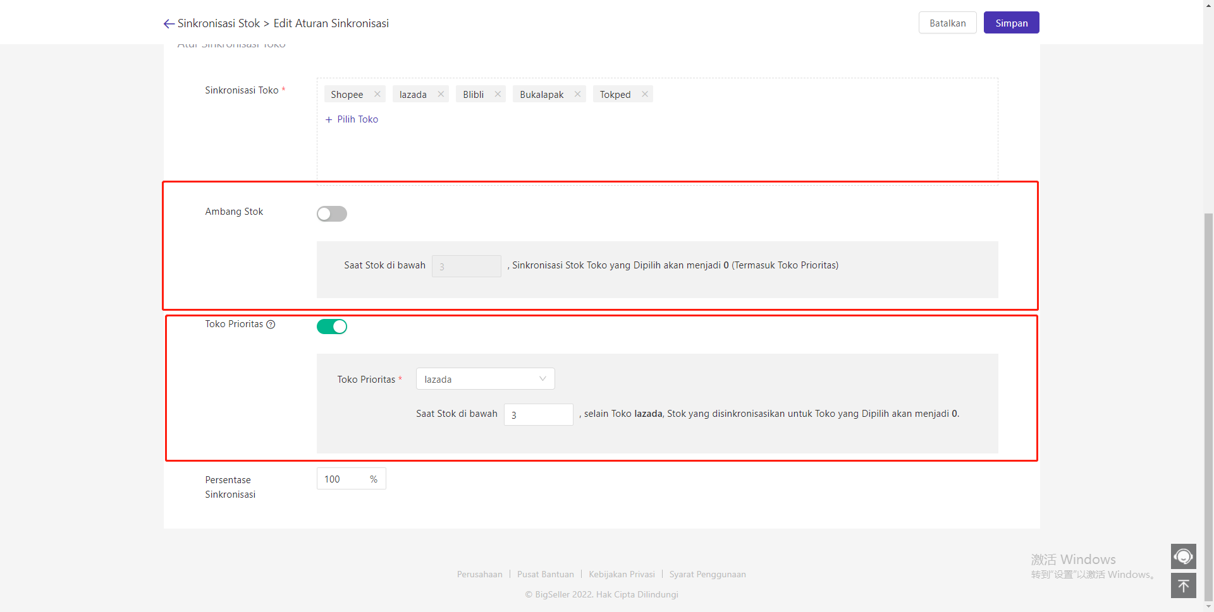Focus the Toko Prioritas stock threshold field
This screenshot has width=1214, height=612.
point(538,415)
